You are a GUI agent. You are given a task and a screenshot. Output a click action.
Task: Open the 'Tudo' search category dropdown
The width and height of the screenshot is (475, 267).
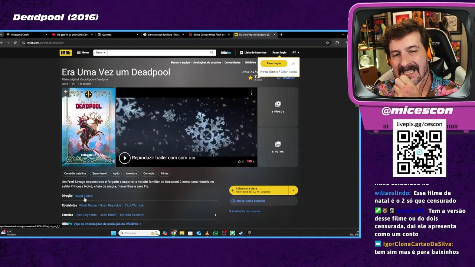pos(100,53)
